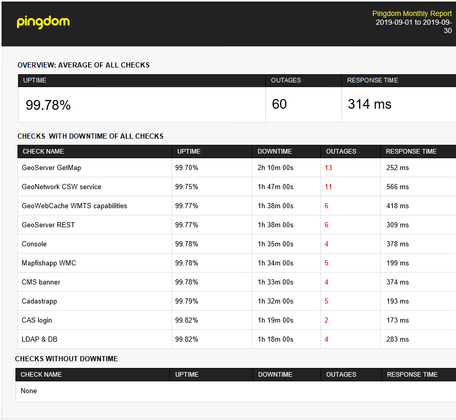This screenshot has height=420, width=456.
Task: Click LDAP & DB outages count 4
Action: click(326, 339)
